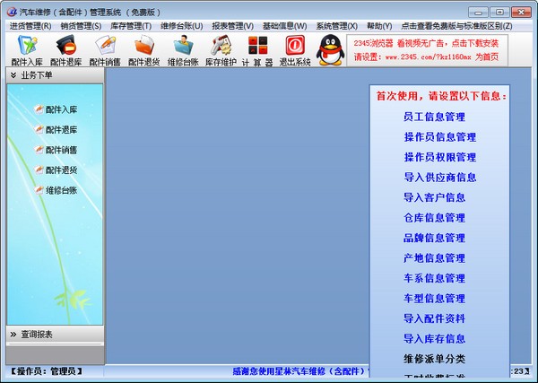Click 维修派单分类 link
This screenshot has width=538, height=383.
(x=434, y=359)
